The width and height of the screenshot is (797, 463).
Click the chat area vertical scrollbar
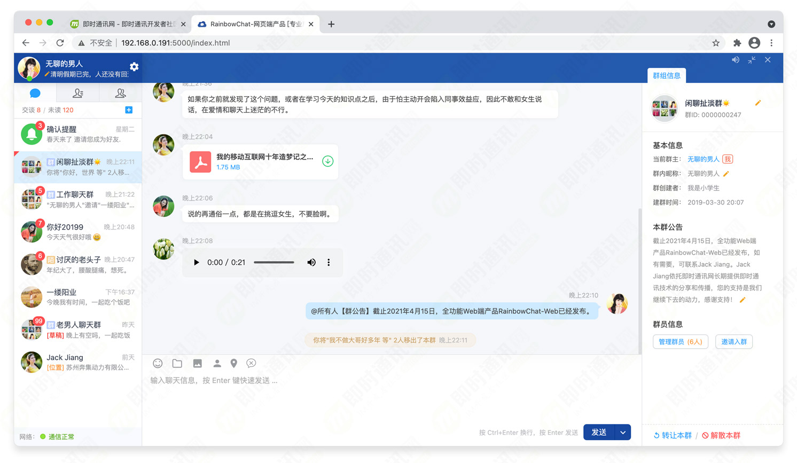click(640, 280)
